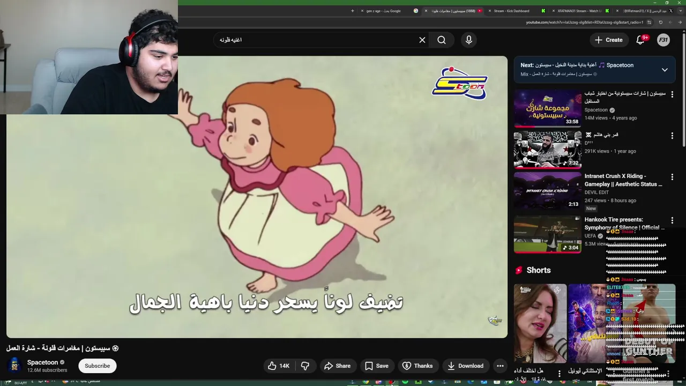Open the F31 account avatar menu
686x386 pixels.
663,40
